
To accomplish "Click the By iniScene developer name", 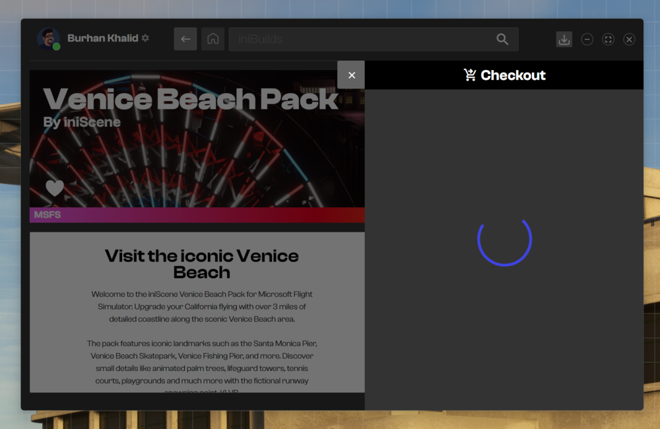I will 82,122.
